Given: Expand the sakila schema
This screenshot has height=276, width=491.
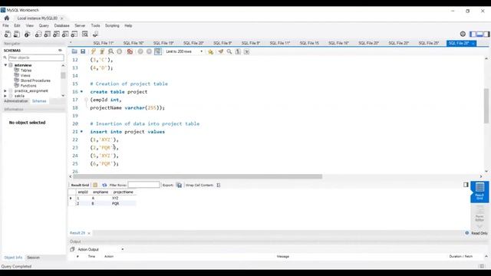Looking at the screenshot, I should coord(5,96).
